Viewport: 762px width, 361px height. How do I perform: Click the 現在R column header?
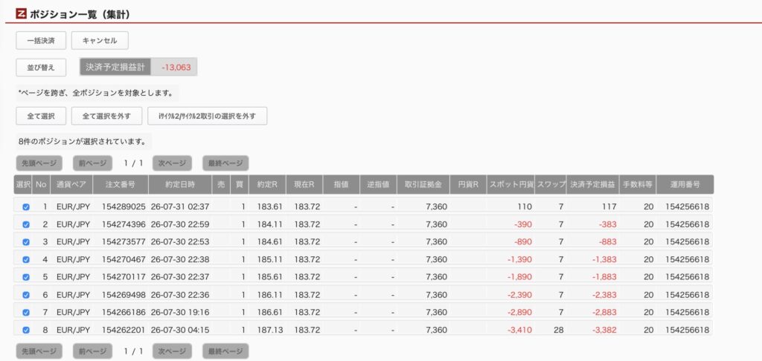[x=304, y=184]
